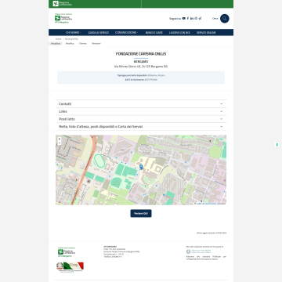
Task: Click the blue location marker on map
Action: 141,167
